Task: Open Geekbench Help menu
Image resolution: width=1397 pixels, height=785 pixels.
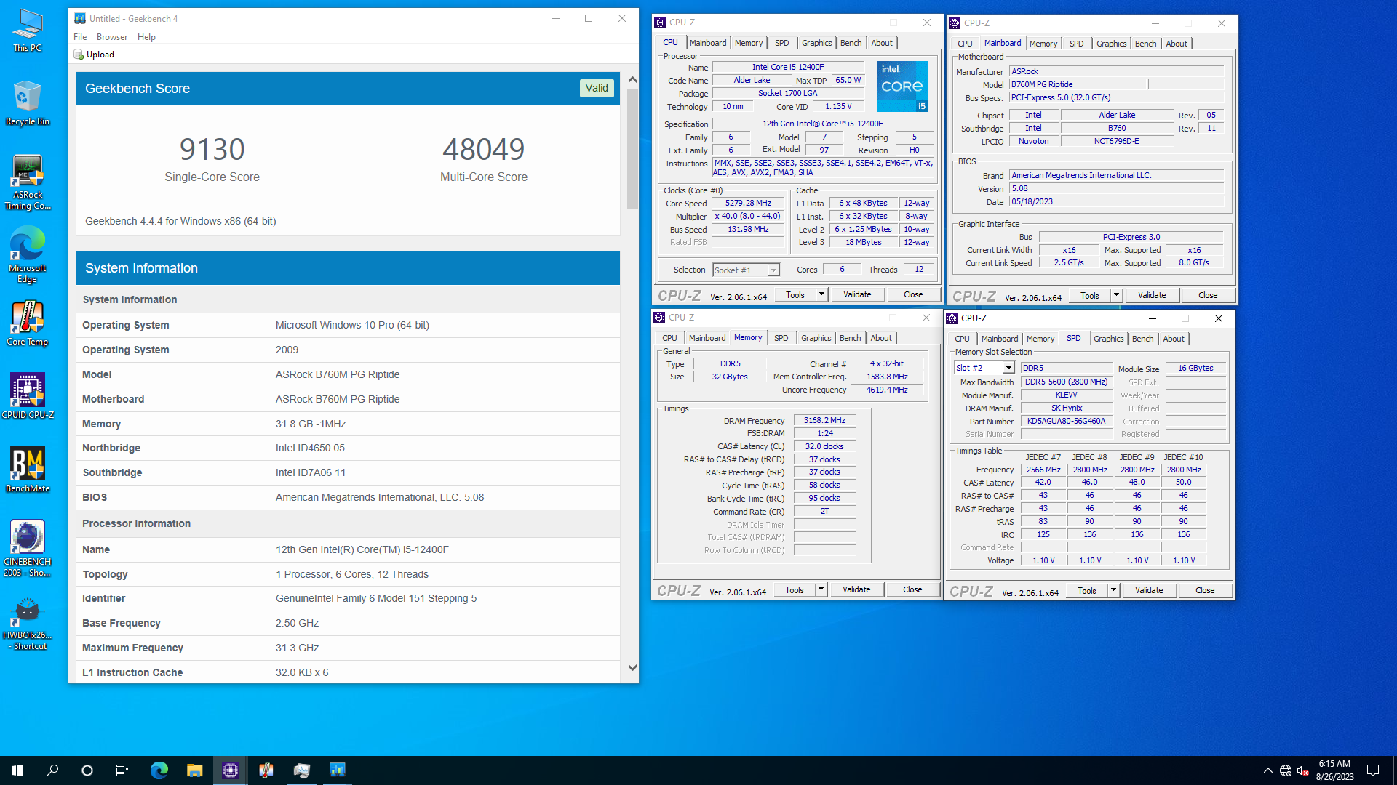Action: (x=146, y=37)
